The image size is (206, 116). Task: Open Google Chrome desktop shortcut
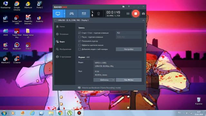(x=17, y=6)
